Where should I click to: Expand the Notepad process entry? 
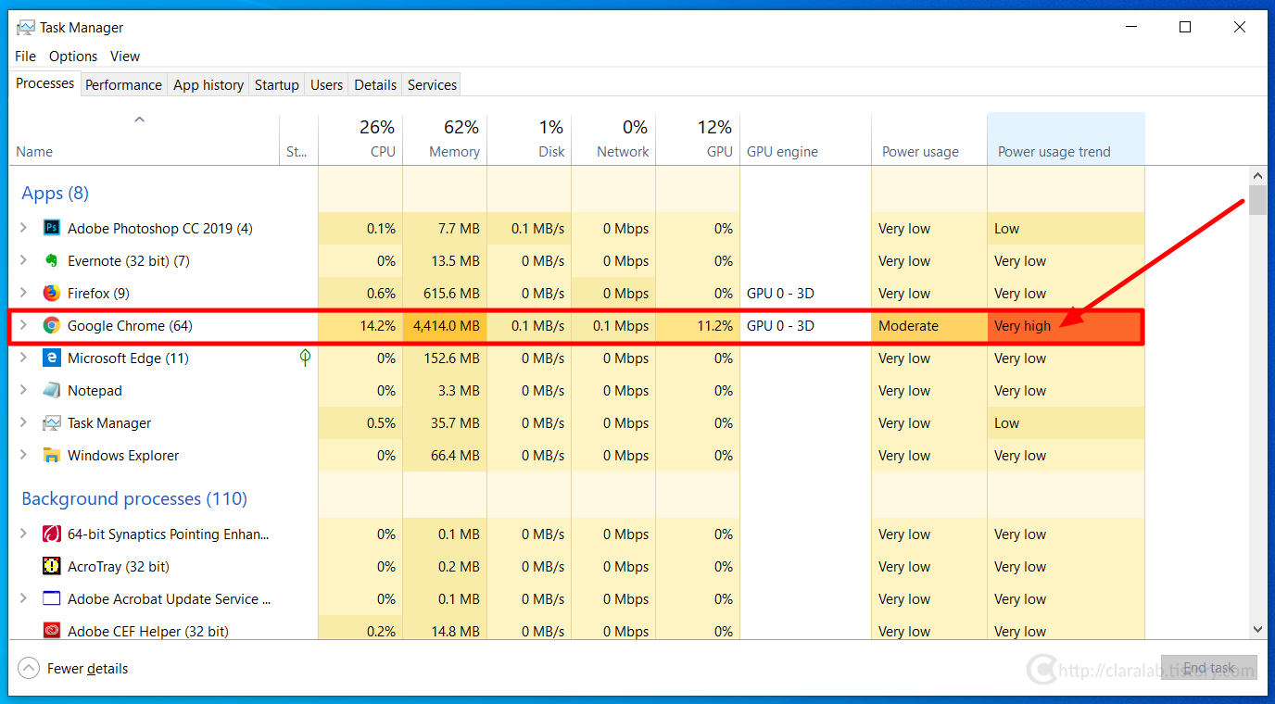pyautogui.click(x=24, y=390)
